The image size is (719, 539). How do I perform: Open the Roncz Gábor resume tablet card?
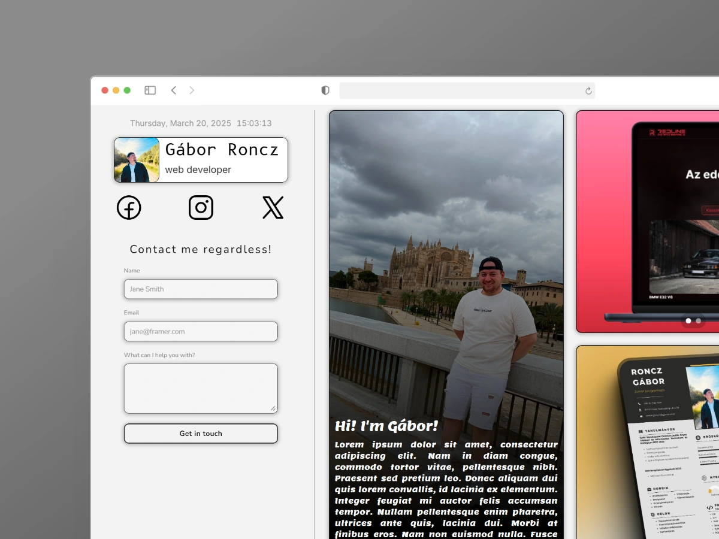point(648,442)
